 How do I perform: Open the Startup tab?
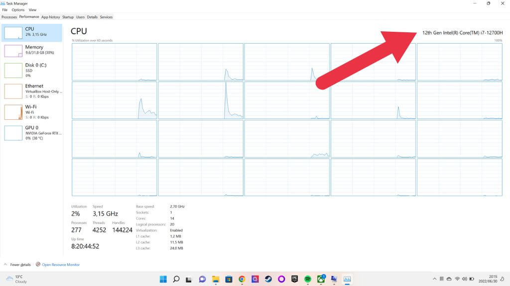[x=68, y=17]
